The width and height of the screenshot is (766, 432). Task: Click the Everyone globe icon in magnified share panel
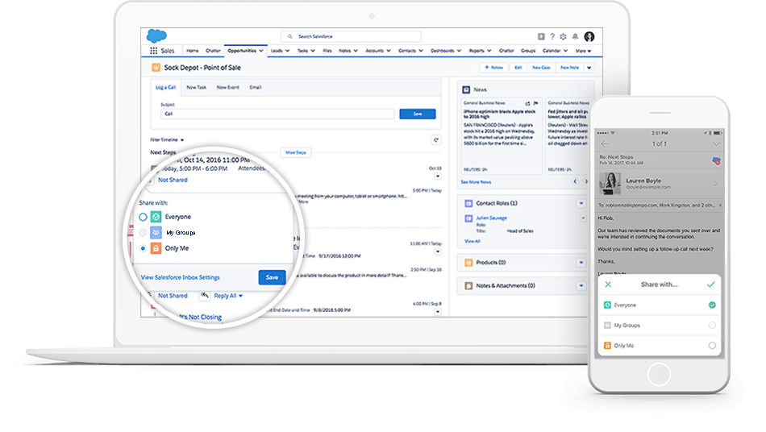[156, 217]
